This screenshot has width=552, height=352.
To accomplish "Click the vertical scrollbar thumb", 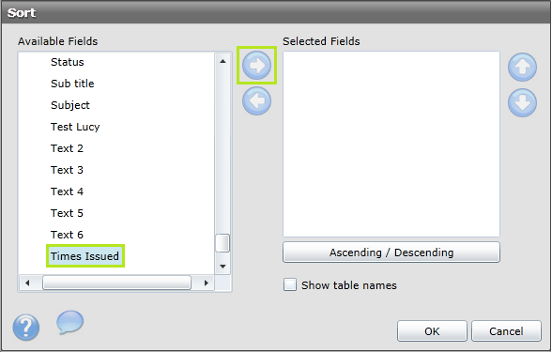I will click(x=222, y=243).
